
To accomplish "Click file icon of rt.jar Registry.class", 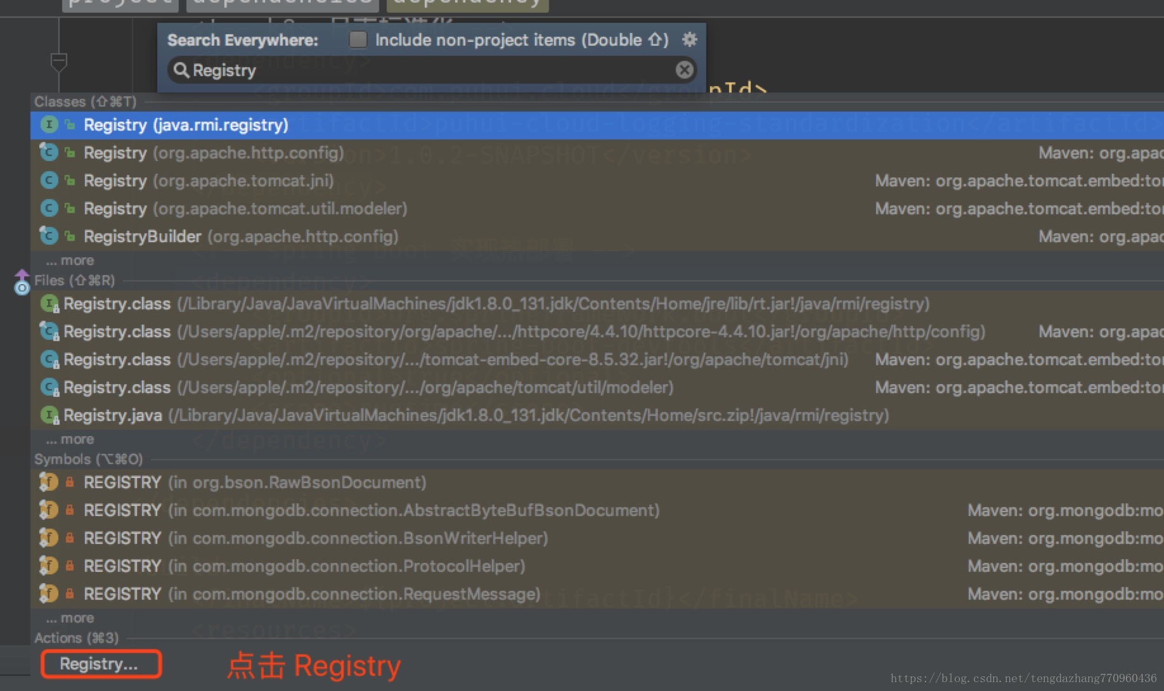I will (50, 304).
